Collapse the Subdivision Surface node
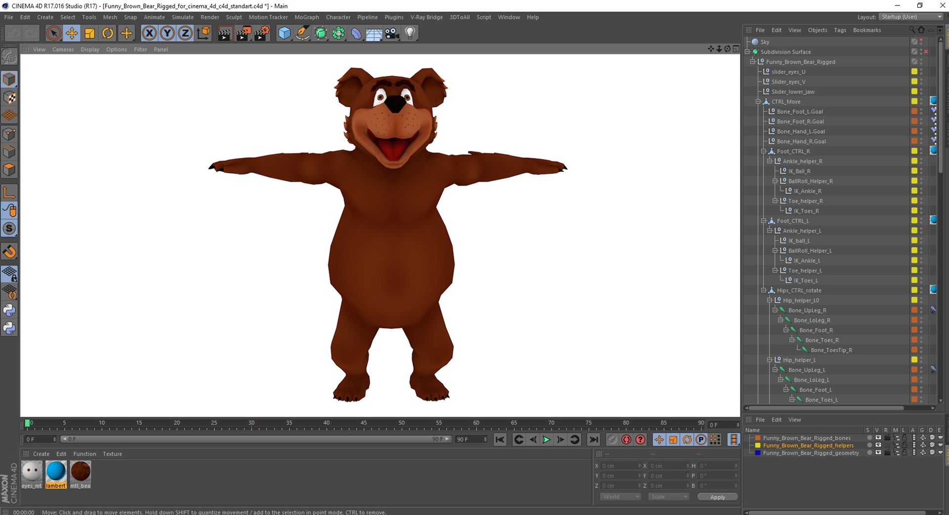This screenshot has width=949, height=515. [x=748, y=52]
